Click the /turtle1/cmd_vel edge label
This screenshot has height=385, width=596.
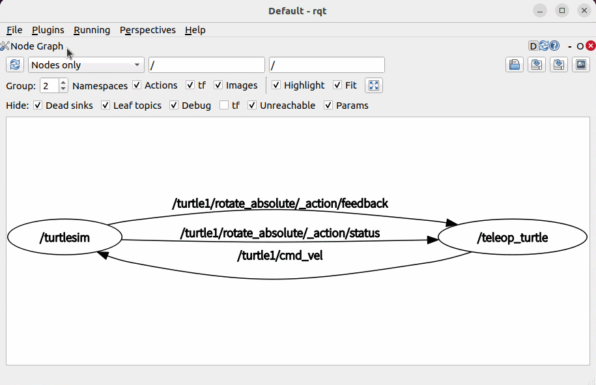pos(280,255)
